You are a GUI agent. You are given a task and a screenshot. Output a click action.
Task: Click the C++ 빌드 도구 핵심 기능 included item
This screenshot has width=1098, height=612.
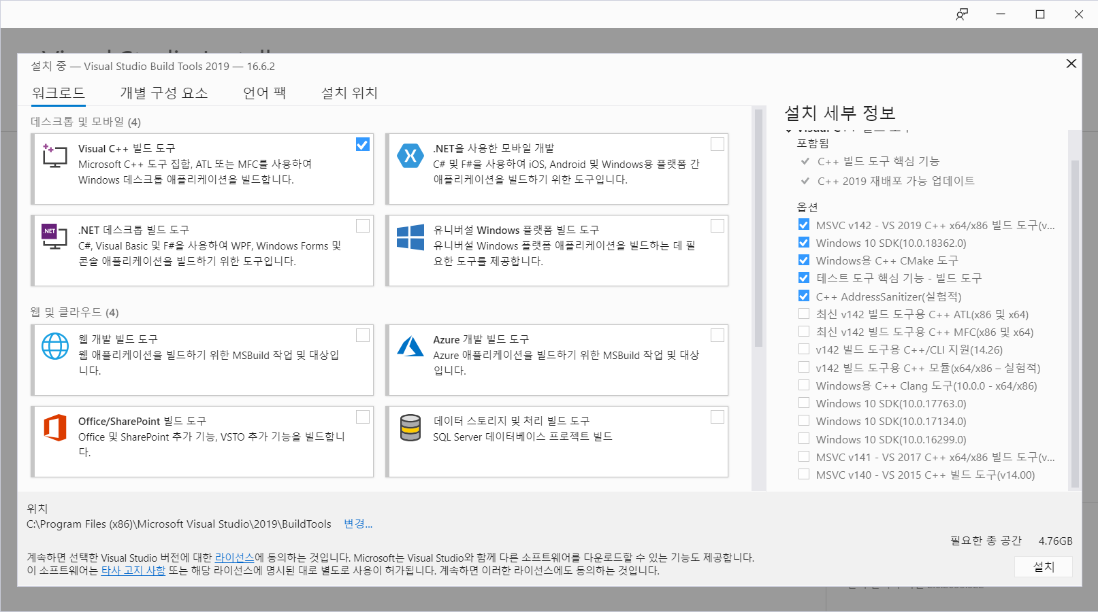tap(878, 161)
